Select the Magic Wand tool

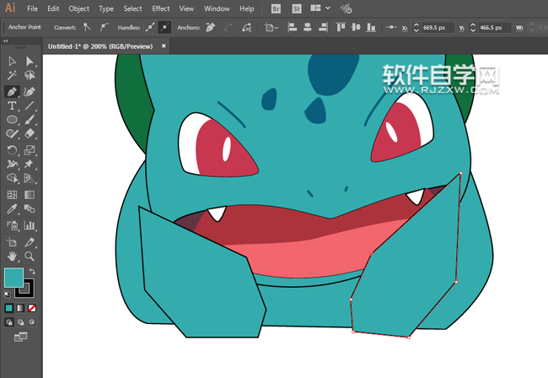point(13,76)
